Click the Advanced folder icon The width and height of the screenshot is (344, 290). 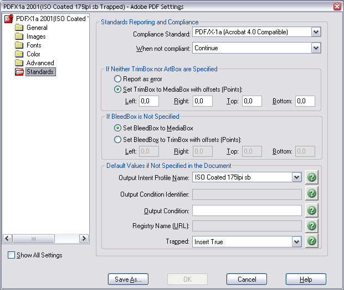coord(19,63)
